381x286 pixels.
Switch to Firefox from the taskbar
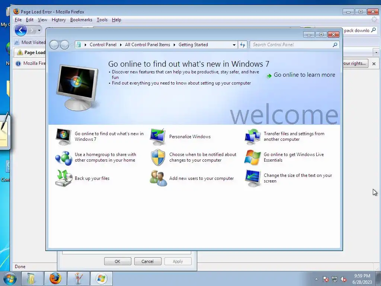(55, 279)
